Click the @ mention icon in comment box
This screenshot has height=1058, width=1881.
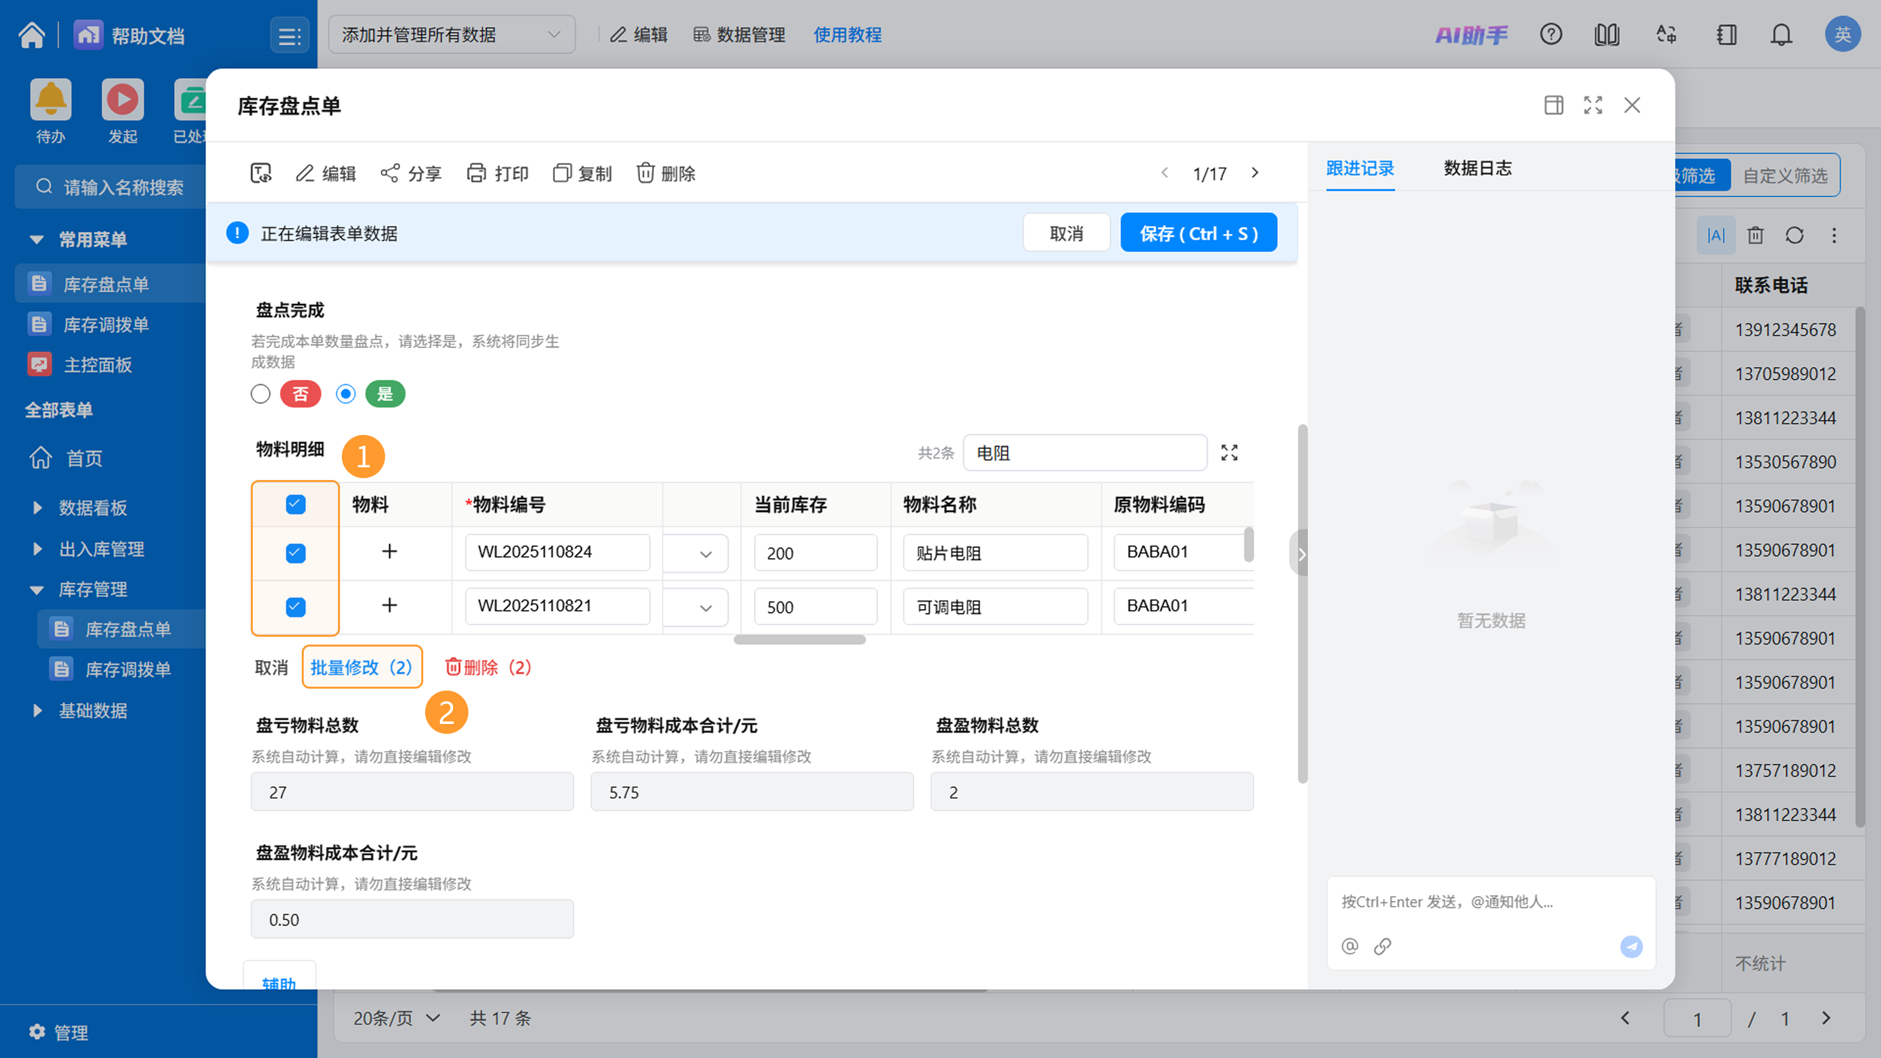click(1350, 946)
